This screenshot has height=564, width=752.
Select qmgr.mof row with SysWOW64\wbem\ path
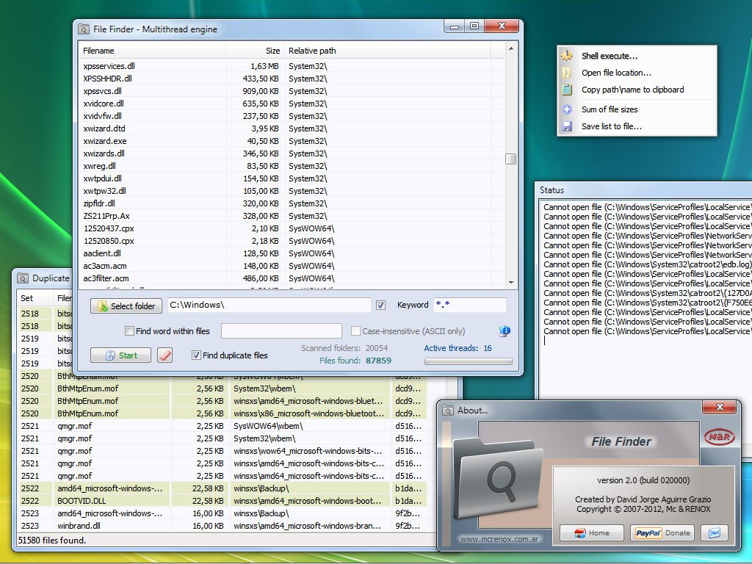click(x=222, y=426)
